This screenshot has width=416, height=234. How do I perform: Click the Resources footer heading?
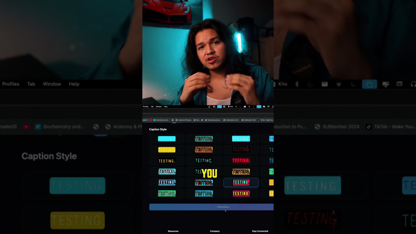pos(173,231)
